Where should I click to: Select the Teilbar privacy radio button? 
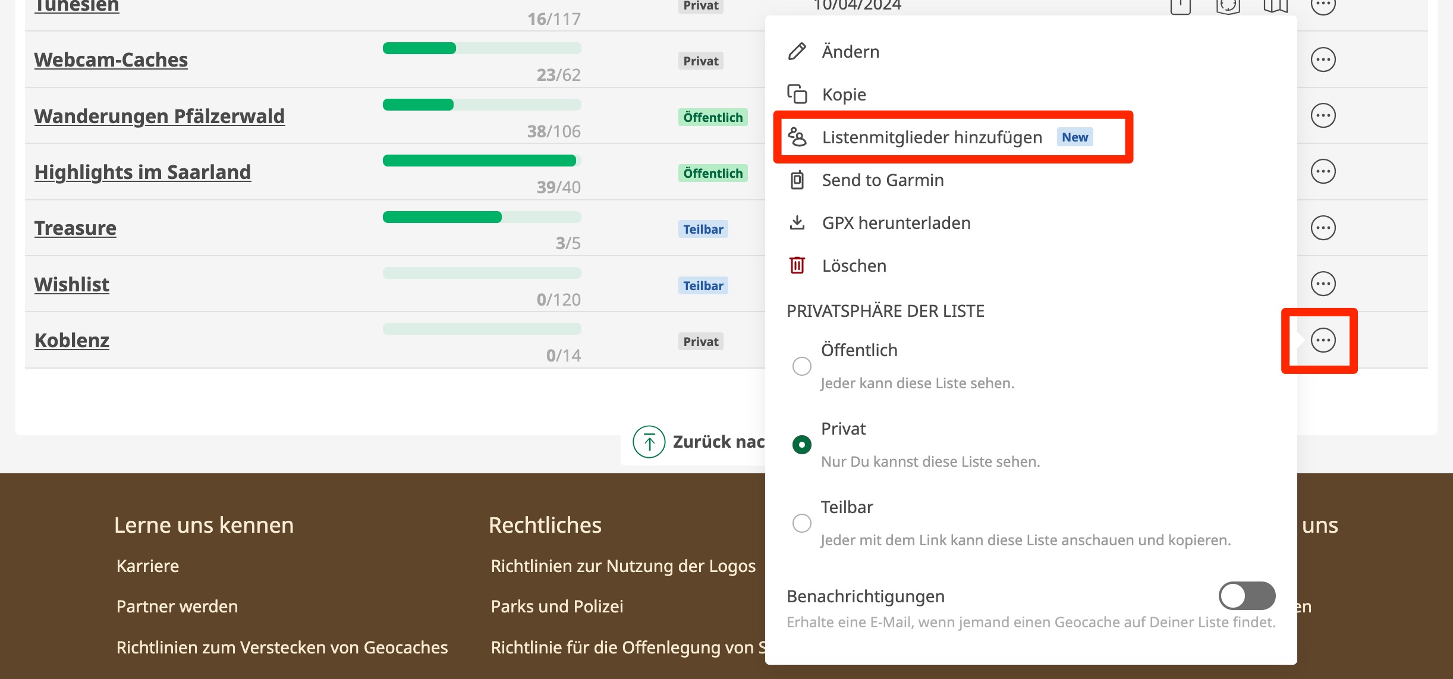801,523
